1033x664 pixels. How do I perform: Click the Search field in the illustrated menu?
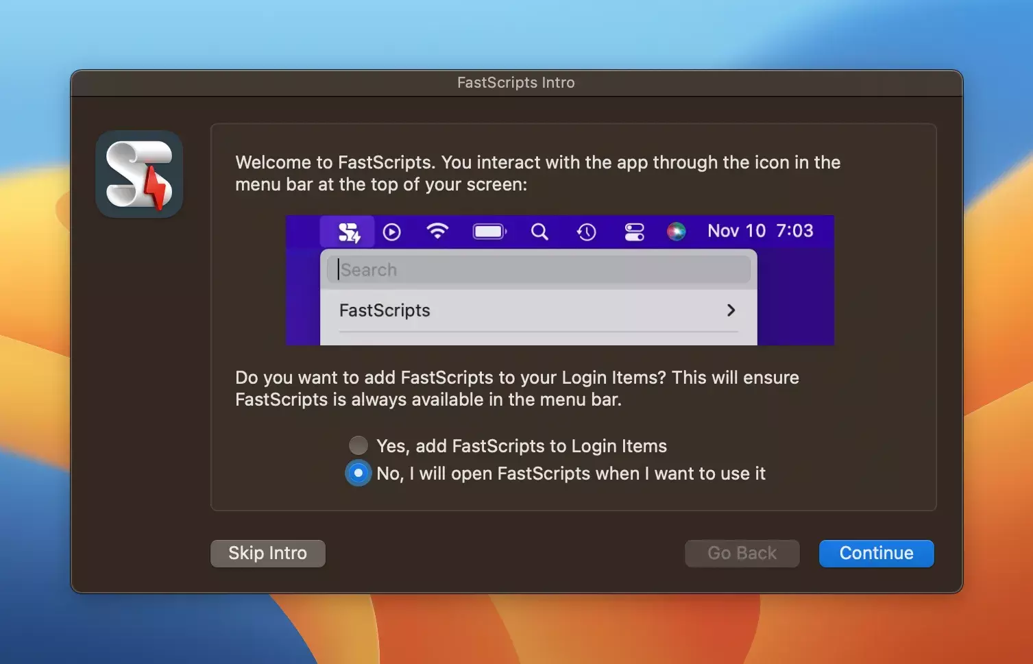click(x=539, y=270)
